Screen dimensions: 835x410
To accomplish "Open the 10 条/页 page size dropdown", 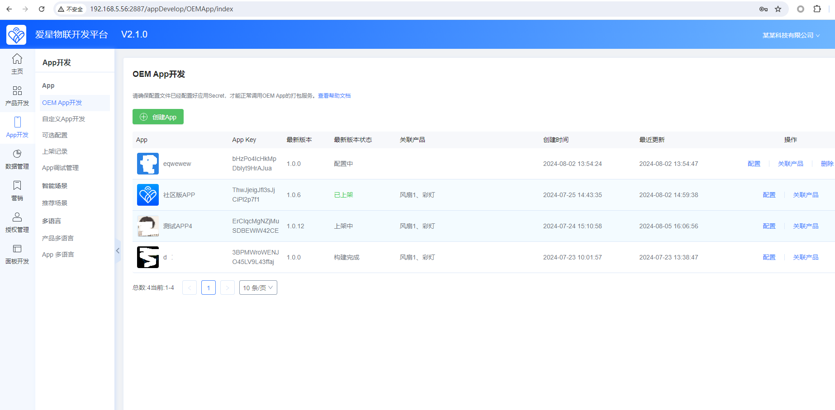I will point(258,287).
